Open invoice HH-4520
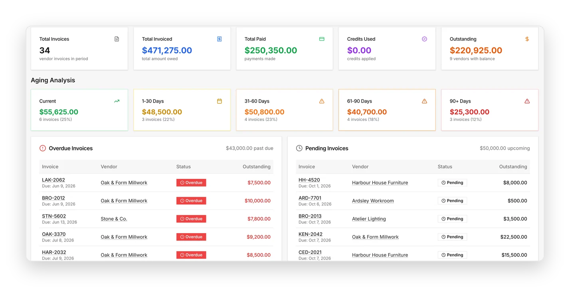The height and width of the screenshot is (287, 570). click(309, 180)
